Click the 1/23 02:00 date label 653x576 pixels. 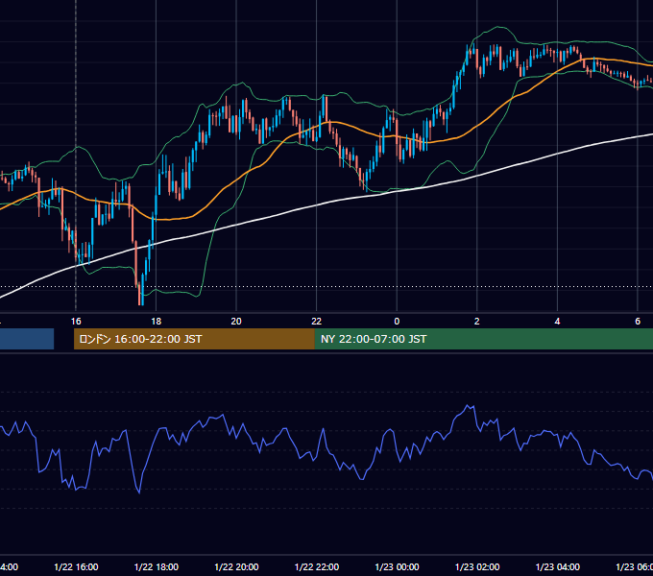click(x=477, y=567)
